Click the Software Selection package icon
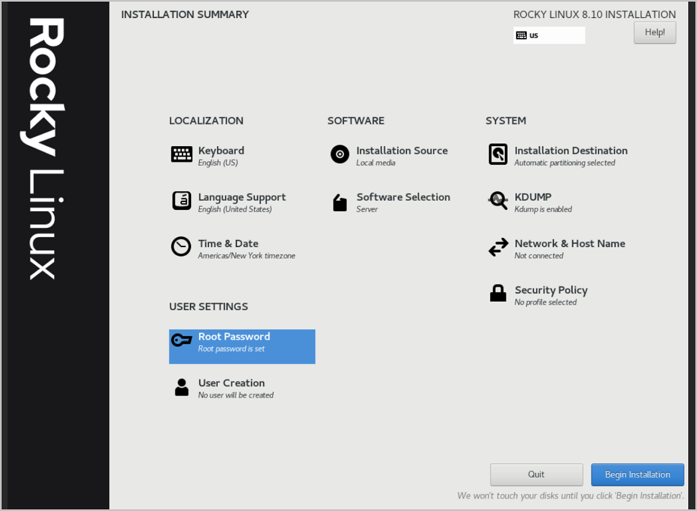 coord(340,202)
